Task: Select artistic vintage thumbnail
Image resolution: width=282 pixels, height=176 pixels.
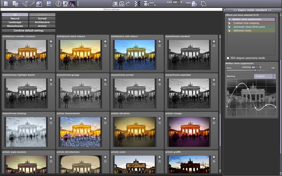Action: click(189, 132)
